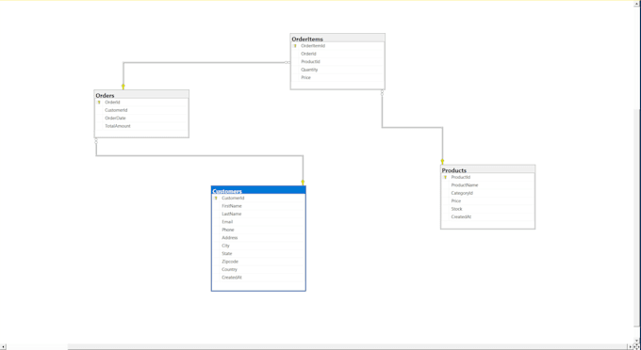Click the horizontal scrollbar right arrow
Screen dimensions: 641x350
coord(630,347)
